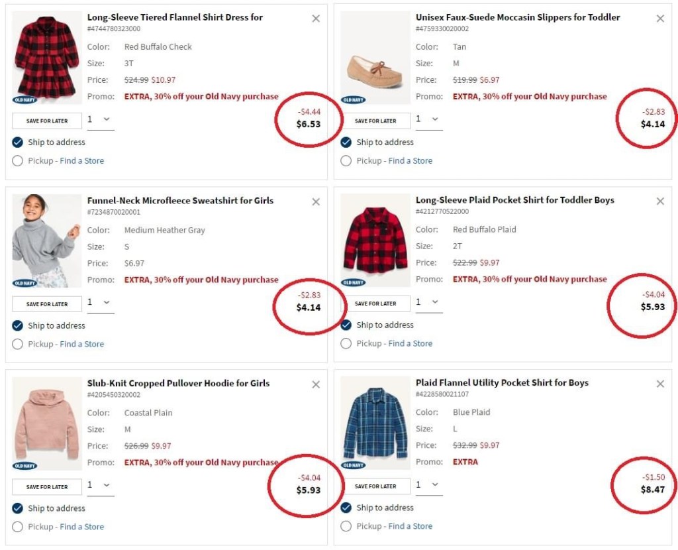
Task: Open the gray Microfleece Sweatshirt product image
Action: [x=46, y=237]
